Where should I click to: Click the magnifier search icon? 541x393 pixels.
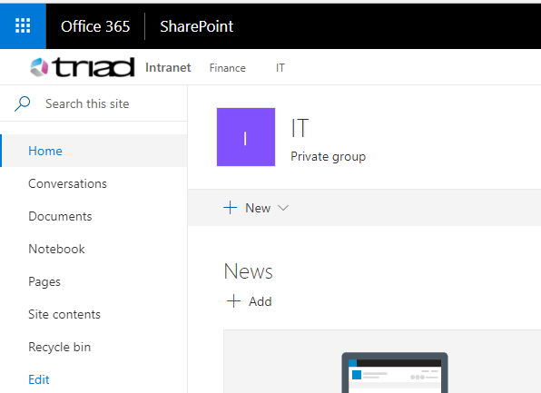pyautogui.click(x=23, y=103)
